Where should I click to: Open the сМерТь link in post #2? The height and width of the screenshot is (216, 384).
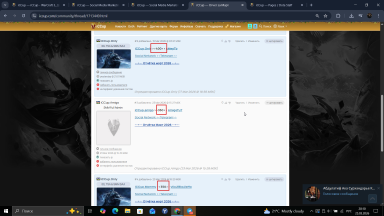click(172, 48)
